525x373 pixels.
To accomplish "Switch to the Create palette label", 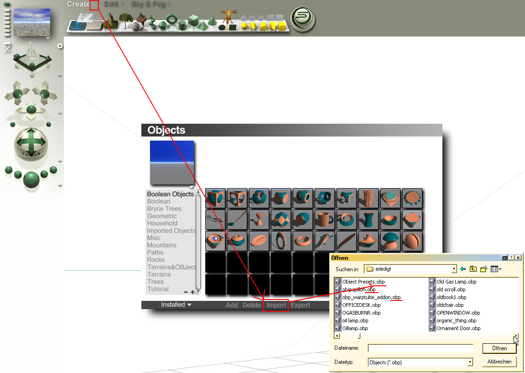I will point(78,4).
